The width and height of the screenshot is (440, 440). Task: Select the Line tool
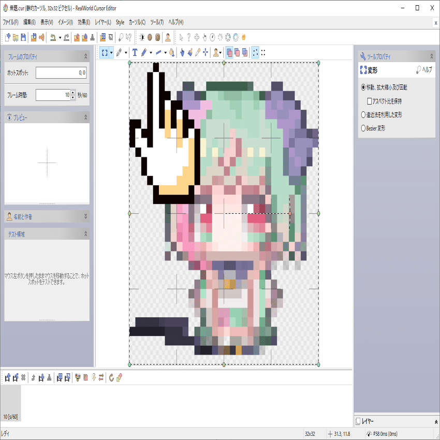158,52
